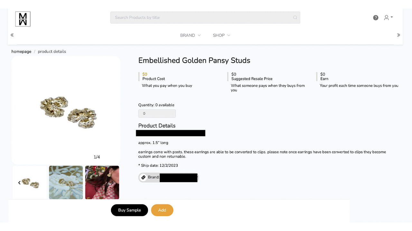Click the left arrow on the thumbnail carousel
Screen dimensions: 412x231
(19, 182)
